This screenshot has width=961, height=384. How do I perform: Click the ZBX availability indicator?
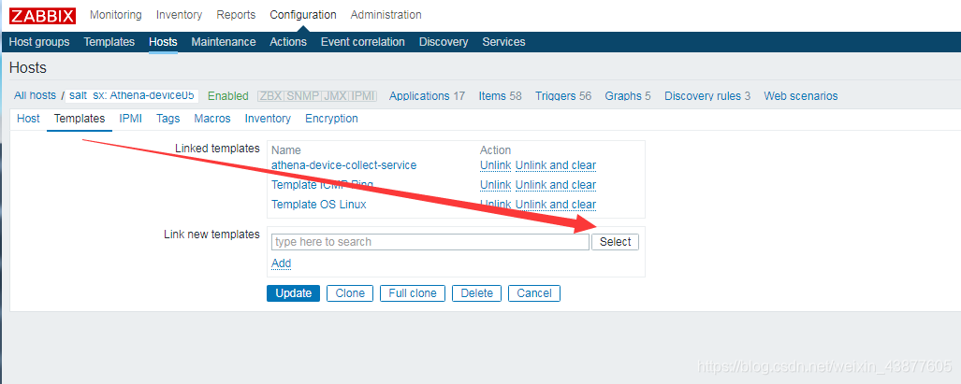270,96
